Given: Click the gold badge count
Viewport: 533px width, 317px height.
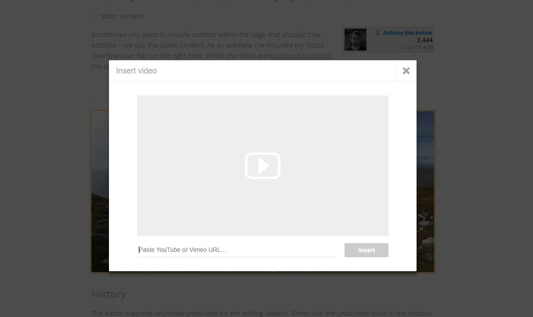Looking at the screenshot, I should click(x=407, y=47).
